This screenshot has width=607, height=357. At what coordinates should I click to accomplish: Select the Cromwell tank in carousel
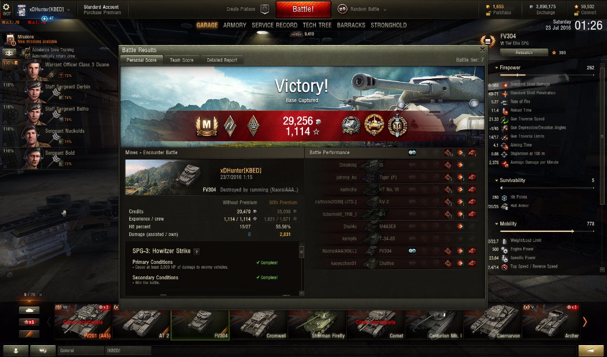[258, 323]
